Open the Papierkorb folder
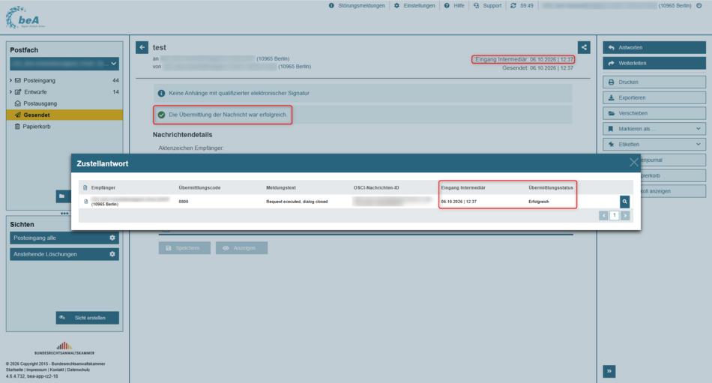712x383 pixels. click(36, 127)
